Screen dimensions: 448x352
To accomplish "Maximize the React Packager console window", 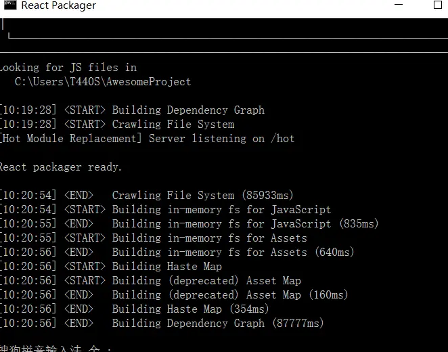I will click(437, 5).
